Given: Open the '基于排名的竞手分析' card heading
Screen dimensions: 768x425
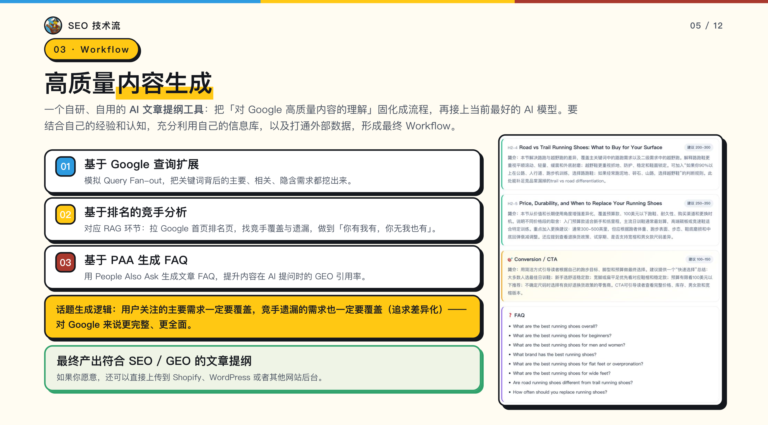Looking at the screenshot, I should coord(136,212).
